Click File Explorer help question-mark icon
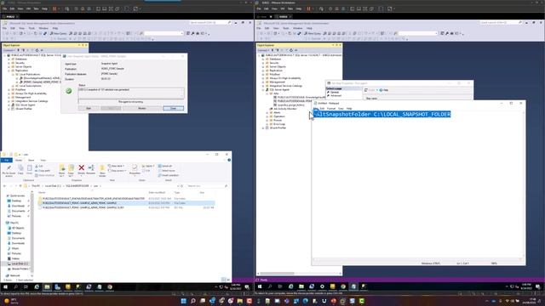 pos(229,160)
